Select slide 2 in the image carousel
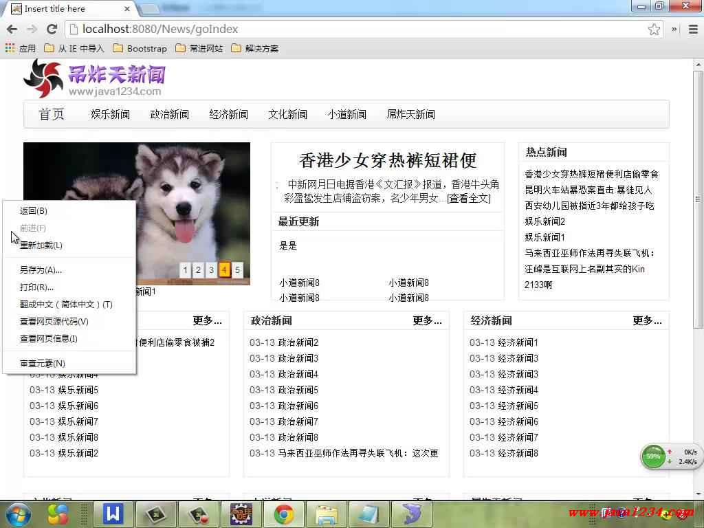The width and height of the screenshot is (704, 528). (198, 269)
